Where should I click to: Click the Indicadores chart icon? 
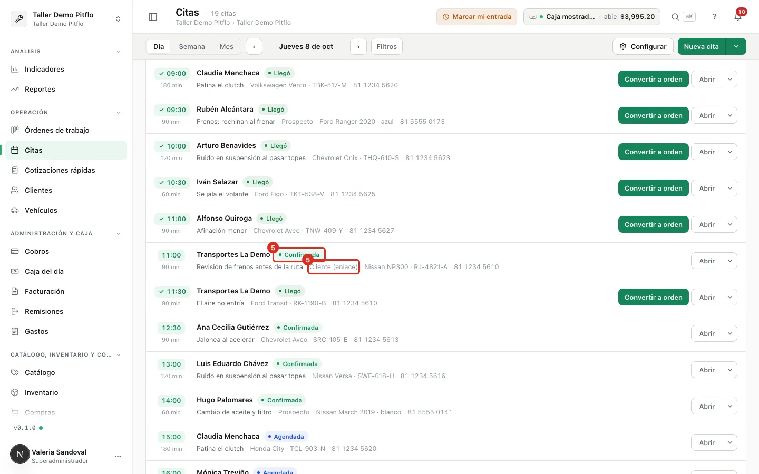(x=15, y=69)
